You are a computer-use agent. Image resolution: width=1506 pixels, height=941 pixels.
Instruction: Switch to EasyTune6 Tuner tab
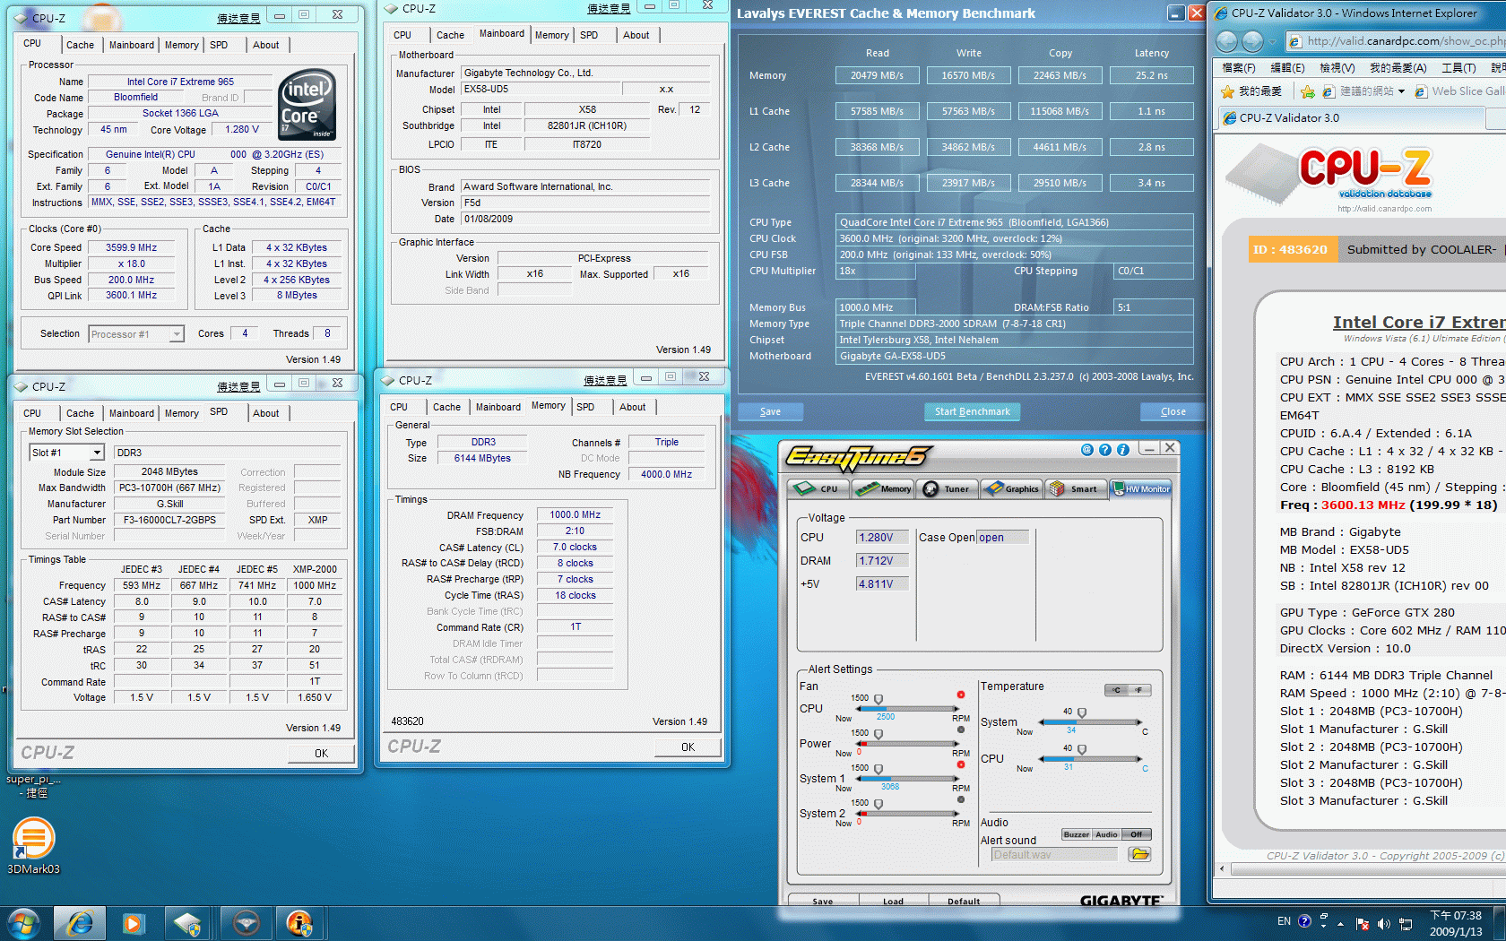[947, 489]
